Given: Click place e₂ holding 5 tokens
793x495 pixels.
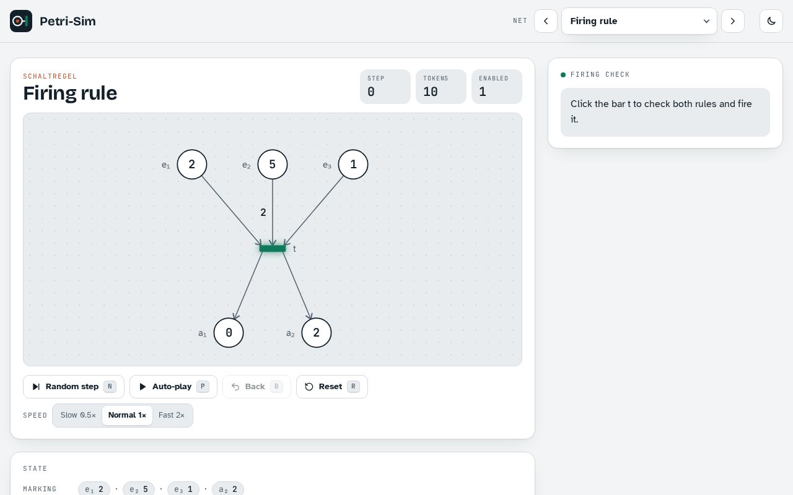Looking at the screenshot, I should (273, 165).
